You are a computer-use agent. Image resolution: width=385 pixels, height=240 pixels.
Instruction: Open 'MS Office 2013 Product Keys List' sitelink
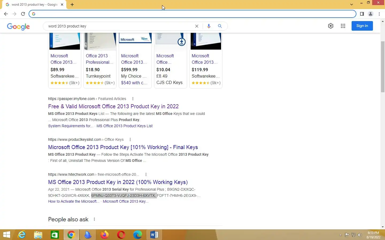[x=124, y=126]
